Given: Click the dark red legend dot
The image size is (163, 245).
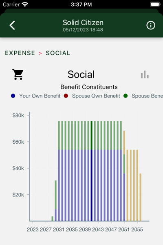Looking at the screenshot, I should tap(66, 96).
